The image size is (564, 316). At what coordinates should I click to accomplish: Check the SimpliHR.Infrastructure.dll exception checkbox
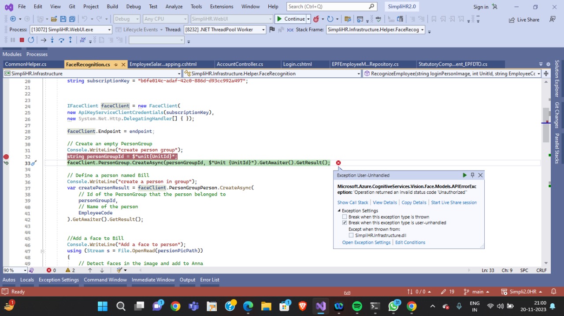coord(351,236)
